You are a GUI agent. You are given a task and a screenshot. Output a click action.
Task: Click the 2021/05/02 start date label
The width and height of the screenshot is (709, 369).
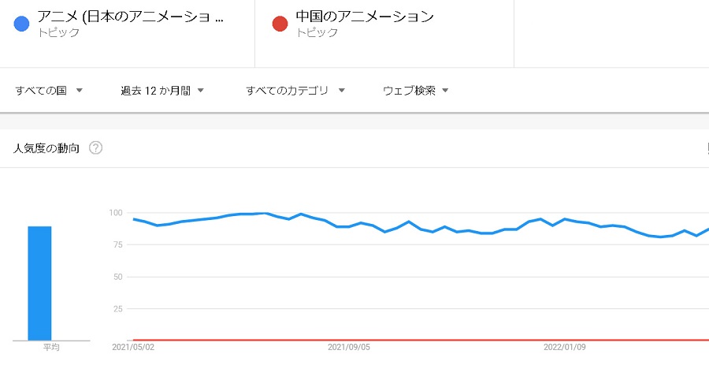133,347
